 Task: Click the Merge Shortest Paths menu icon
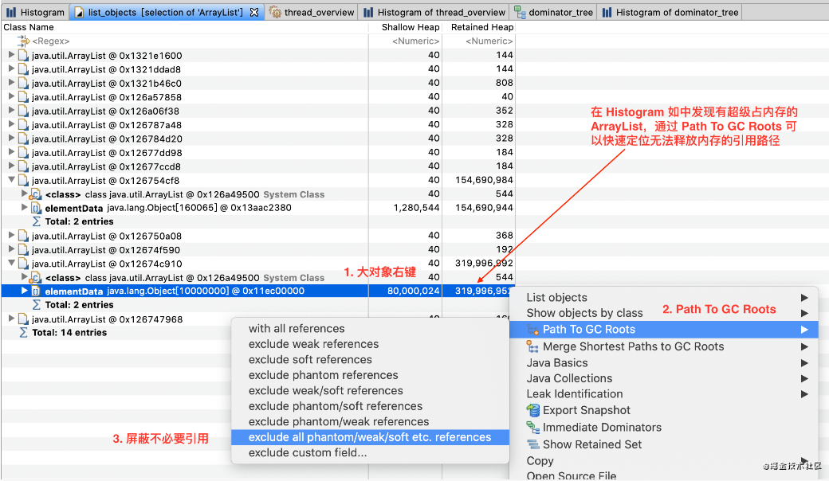click(533, 346)
